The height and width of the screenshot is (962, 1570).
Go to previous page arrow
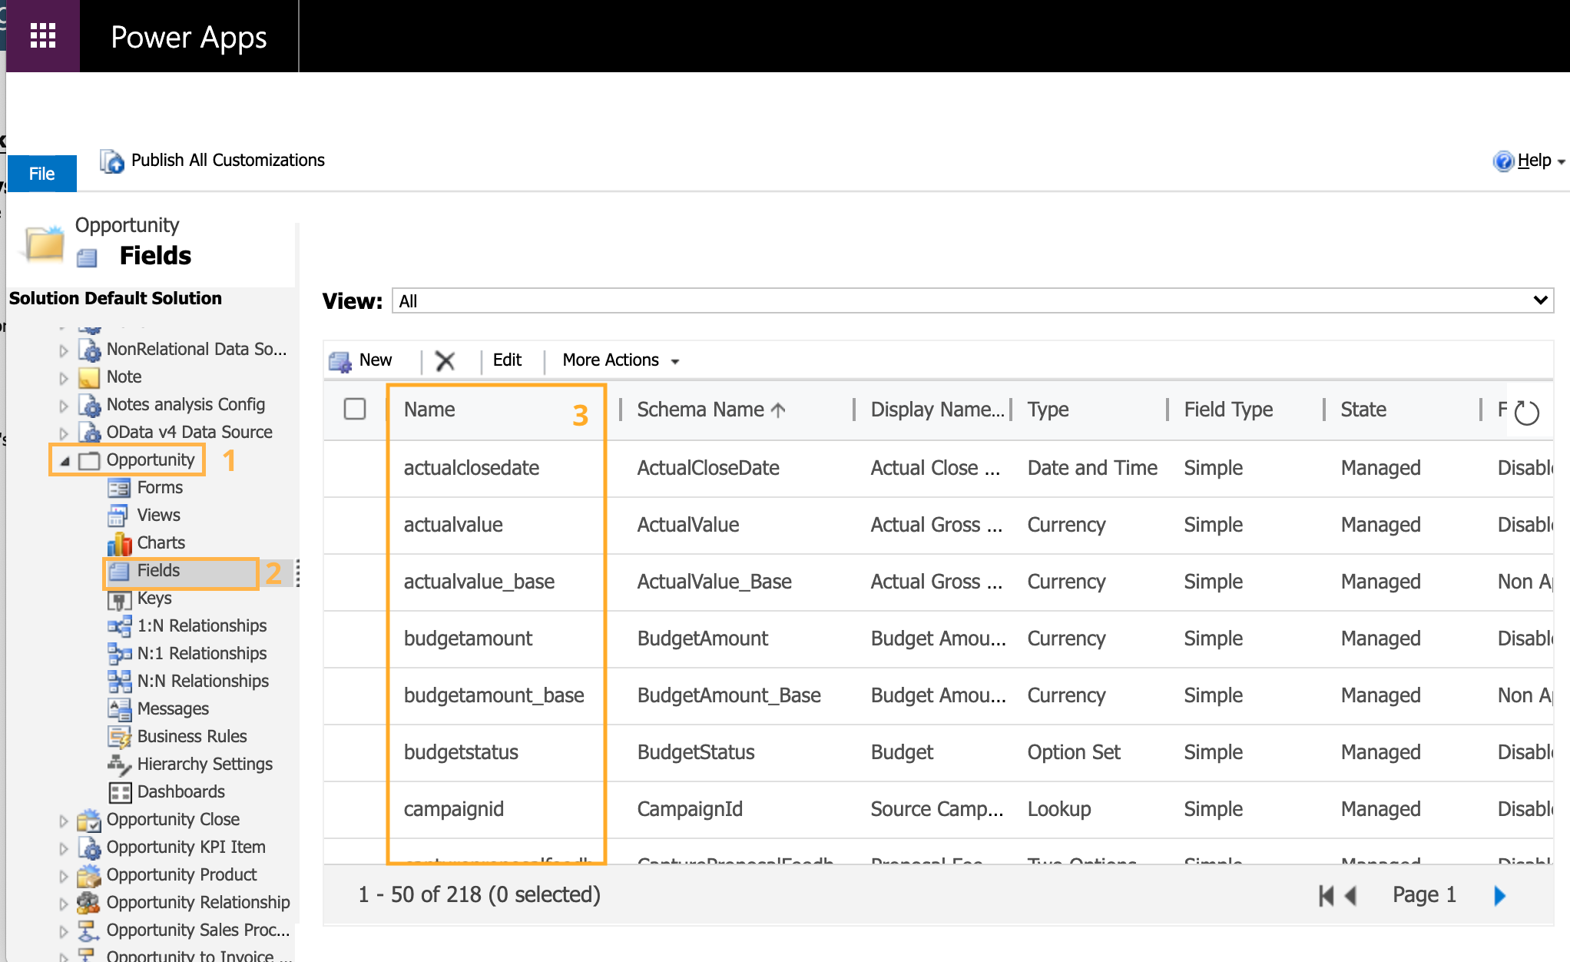point(1351,895)
